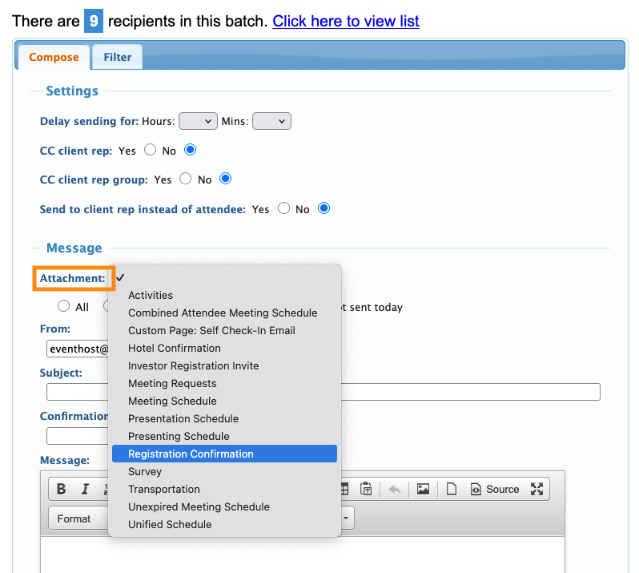Select Yes for CC client rep group
This screenshot has height=573, width=639.
[186, 179]
